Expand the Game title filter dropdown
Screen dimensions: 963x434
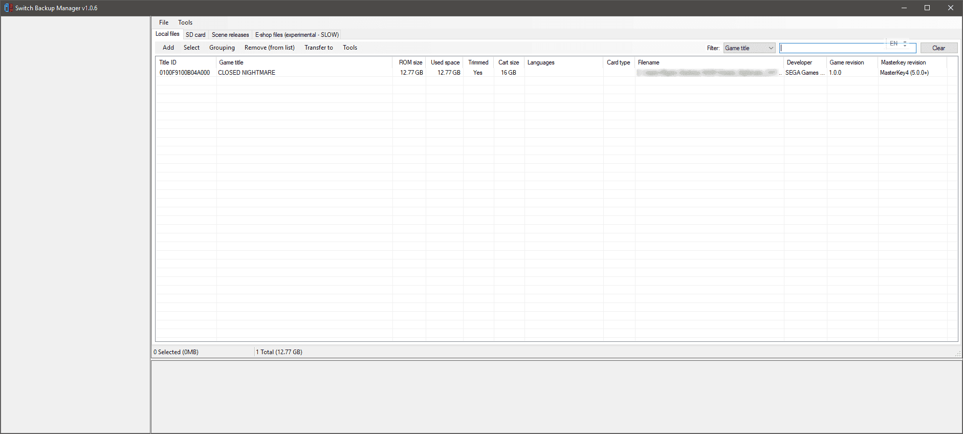749,48
